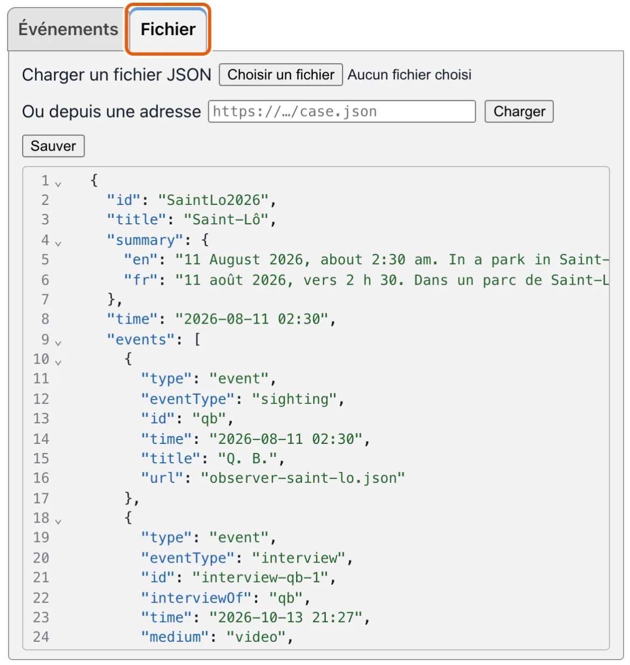
Task: Select the Fichier tab
Action: pos(168,29)
